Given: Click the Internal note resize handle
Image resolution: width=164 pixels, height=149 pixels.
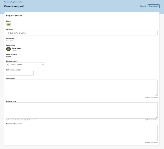Looking at the screenshot, I should pos(156,117).
